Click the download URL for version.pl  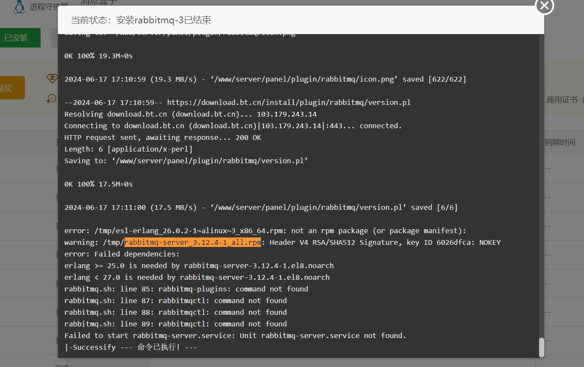(x=289, y=102)
